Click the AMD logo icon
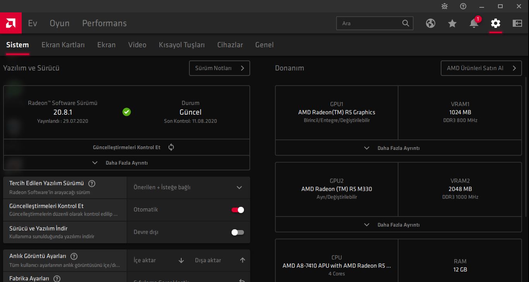The width and height of the screenshot is (529, 282). point(11,23)
